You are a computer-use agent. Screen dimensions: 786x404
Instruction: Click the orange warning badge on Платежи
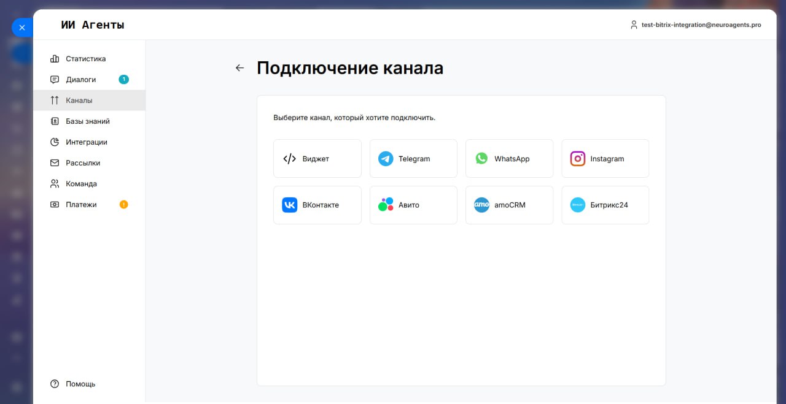pos(123,205)
